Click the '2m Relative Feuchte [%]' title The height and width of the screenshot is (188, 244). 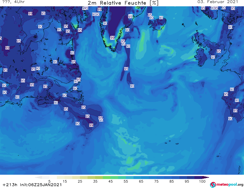point(123,3)
